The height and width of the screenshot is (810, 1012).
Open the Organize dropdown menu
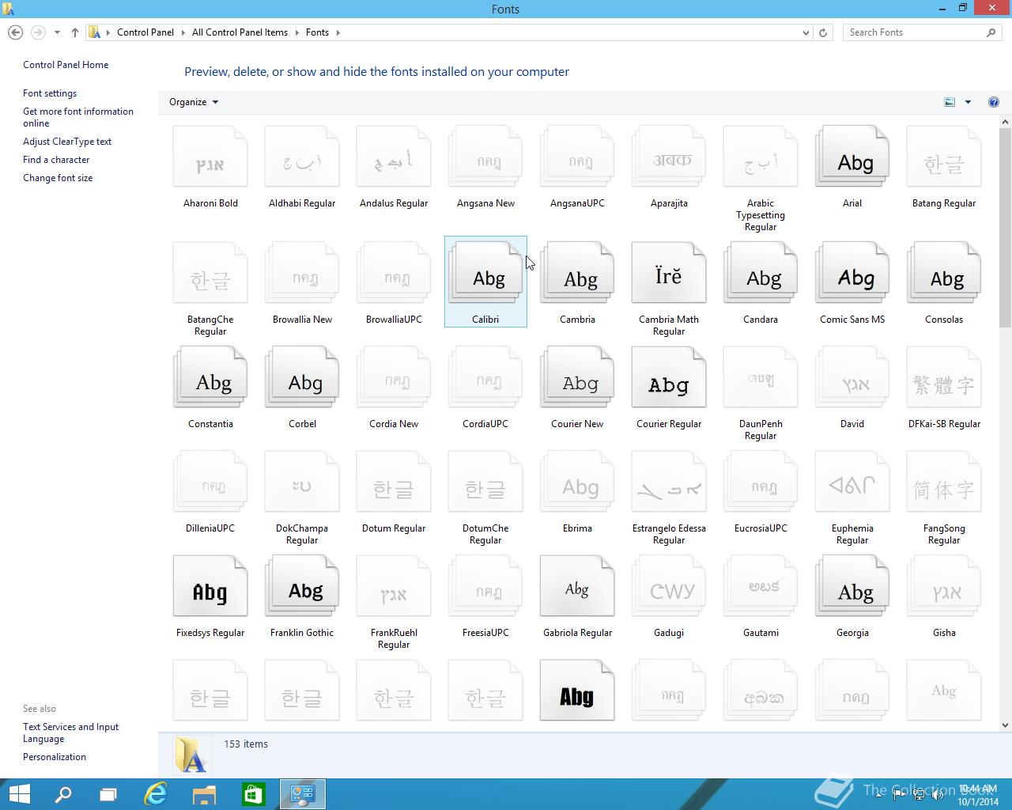pyautogui.click(x=194, y=102)
